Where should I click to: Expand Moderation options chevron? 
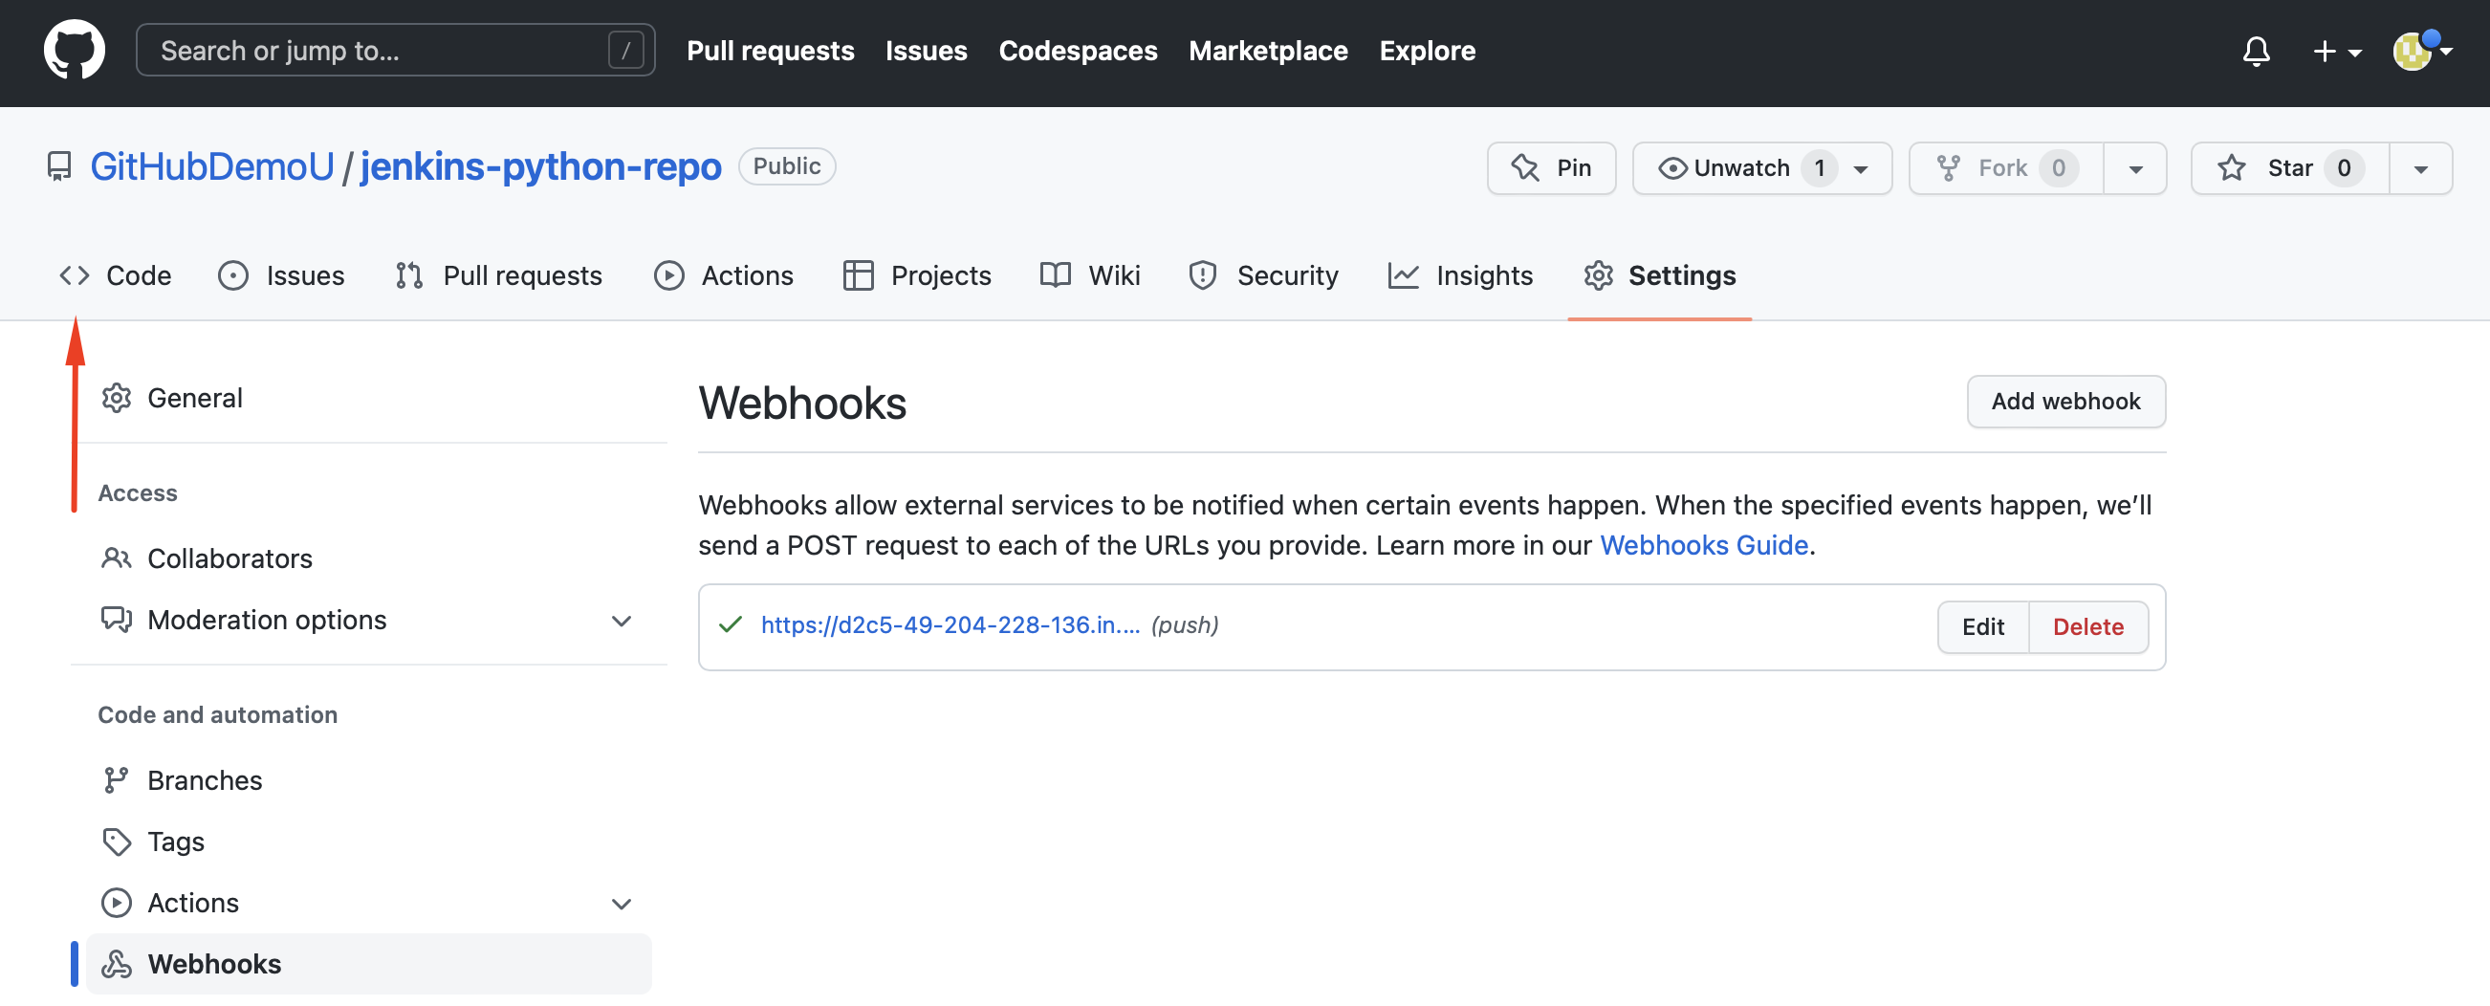pos(621,621)
